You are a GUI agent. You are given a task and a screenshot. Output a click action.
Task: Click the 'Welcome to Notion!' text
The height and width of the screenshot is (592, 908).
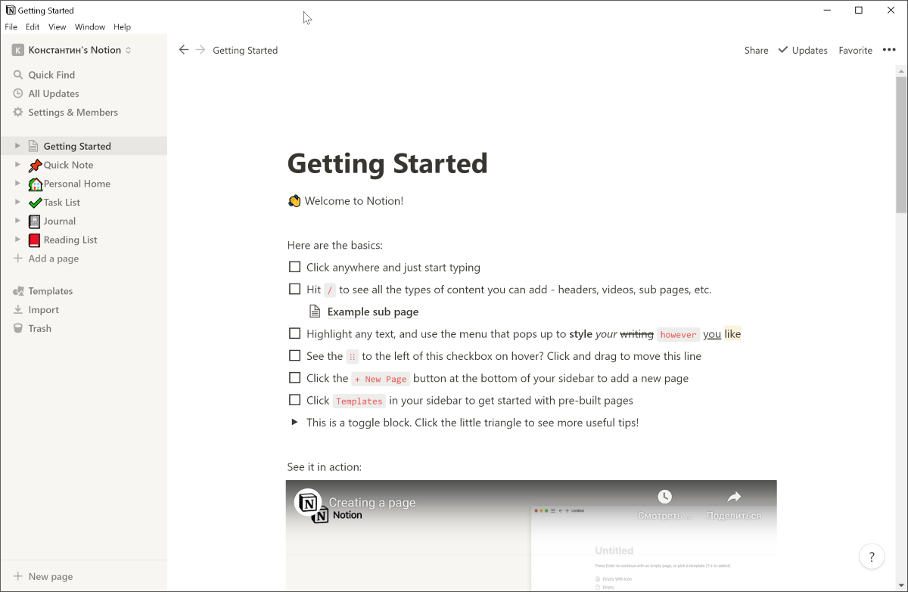pos(354,201)
